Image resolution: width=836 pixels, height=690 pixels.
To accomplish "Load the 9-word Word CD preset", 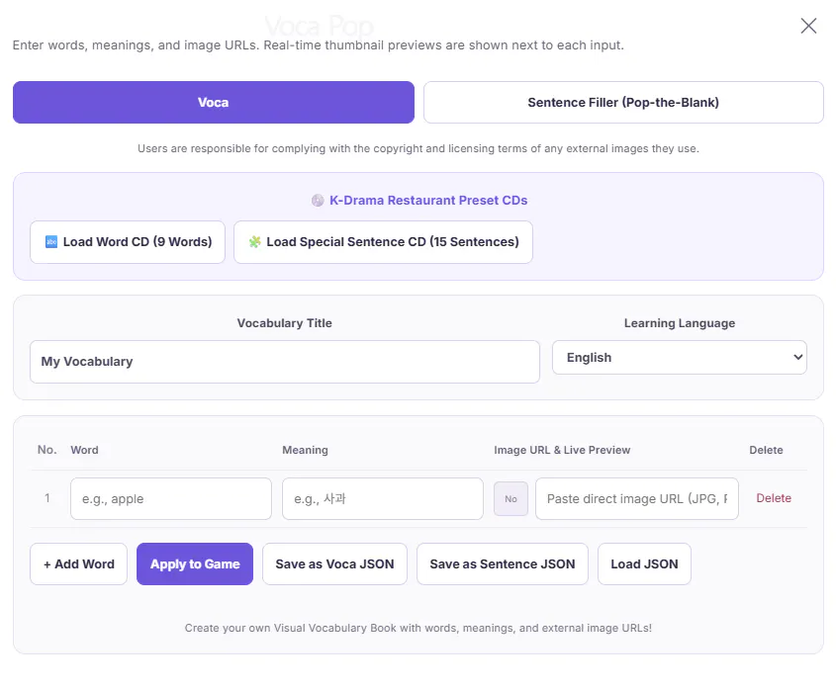I will coord(128,242).
